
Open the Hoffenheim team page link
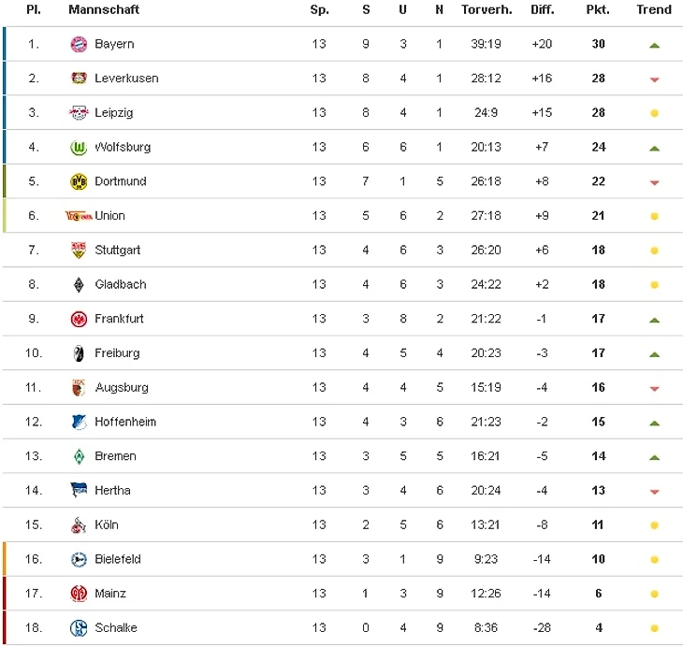[125, 422]
